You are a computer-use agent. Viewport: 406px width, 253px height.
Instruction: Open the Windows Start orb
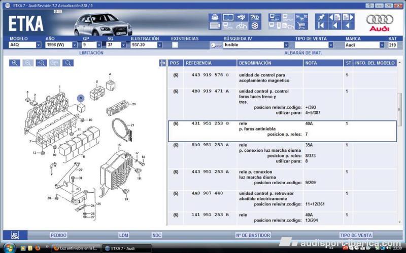tap(9, 248)
